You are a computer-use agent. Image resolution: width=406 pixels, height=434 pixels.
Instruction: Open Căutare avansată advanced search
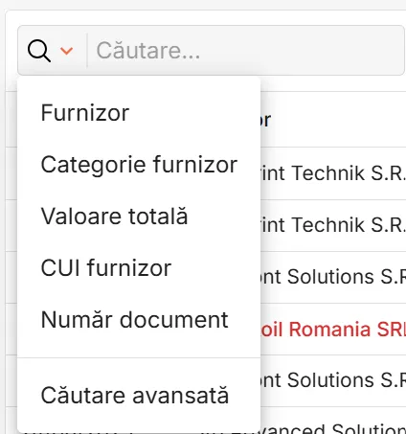click(135, 396)
